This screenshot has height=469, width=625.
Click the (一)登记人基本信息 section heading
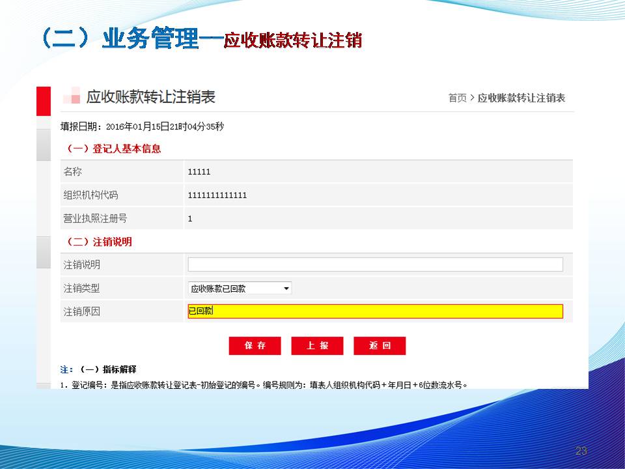click(x=113, y=149)
